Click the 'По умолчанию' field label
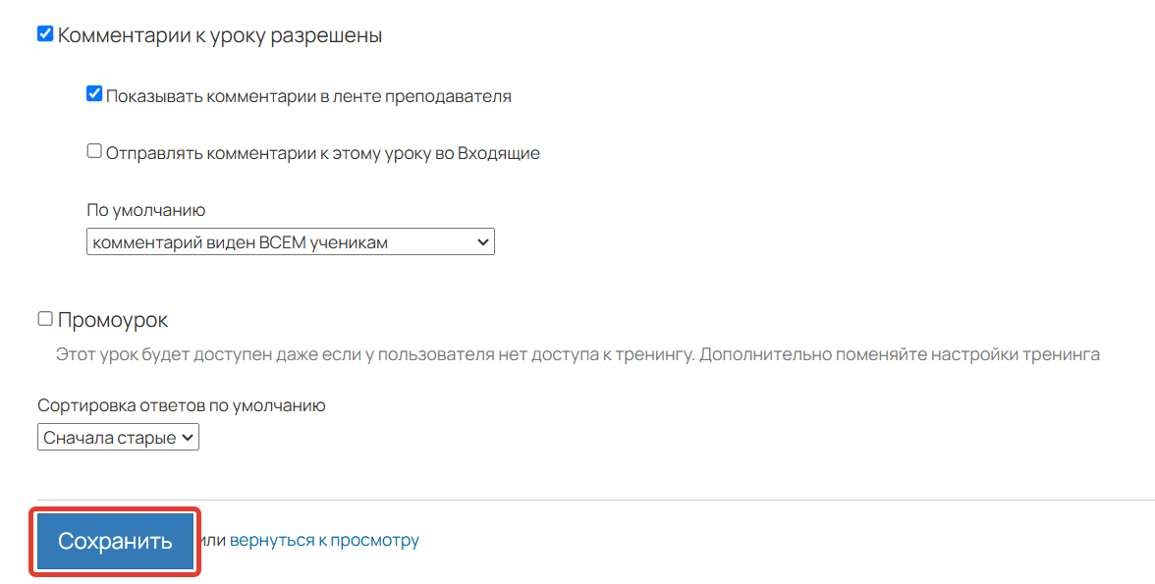The width and height of the screenshot is (1155, 584). click(x=145, y=210)
